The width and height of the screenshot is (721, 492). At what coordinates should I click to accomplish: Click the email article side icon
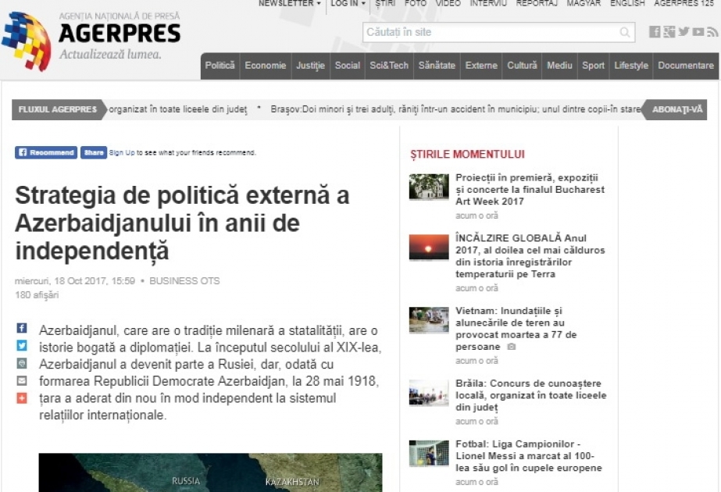point(22,381)
